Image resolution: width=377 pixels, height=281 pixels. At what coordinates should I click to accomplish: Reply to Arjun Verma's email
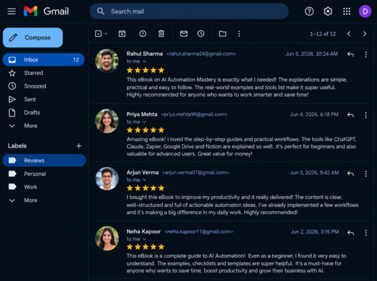[351, 173]
